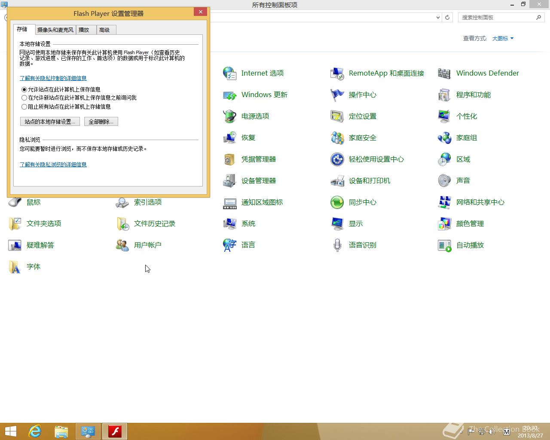Viewport: 550px width, 440px height.
Task: Open 程序和功能 icon
Action: tap(445, 95)
